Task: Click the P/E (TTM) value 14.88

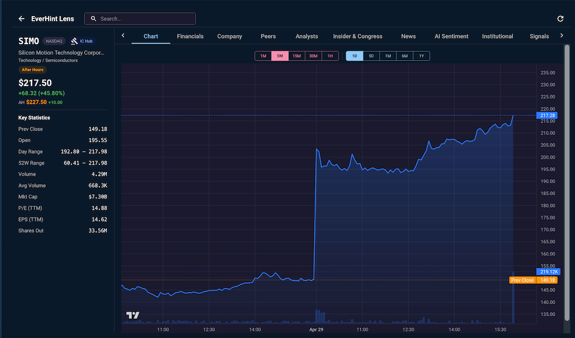Action: (99, 208)
